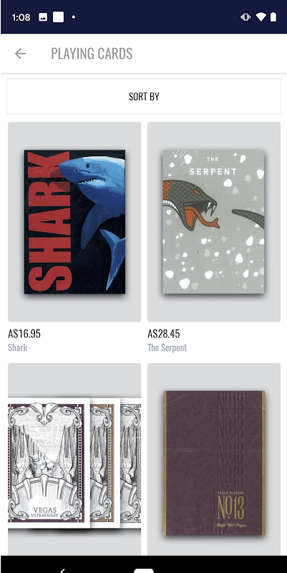Image resolution: width=287 pixels, height=573 pixels.
Task: Tap the 1:08 clock in status bar
Action: point(21,17)
